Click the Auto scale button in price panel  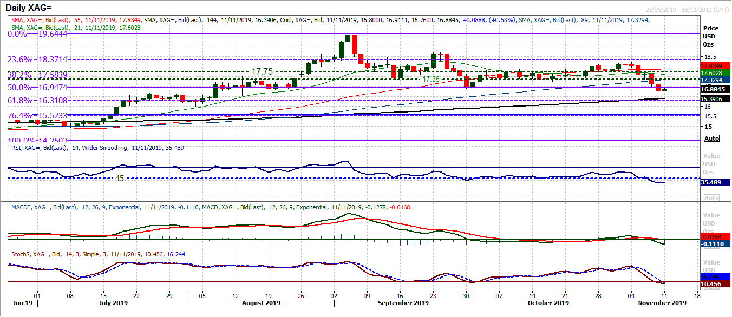tap(711, 138)
